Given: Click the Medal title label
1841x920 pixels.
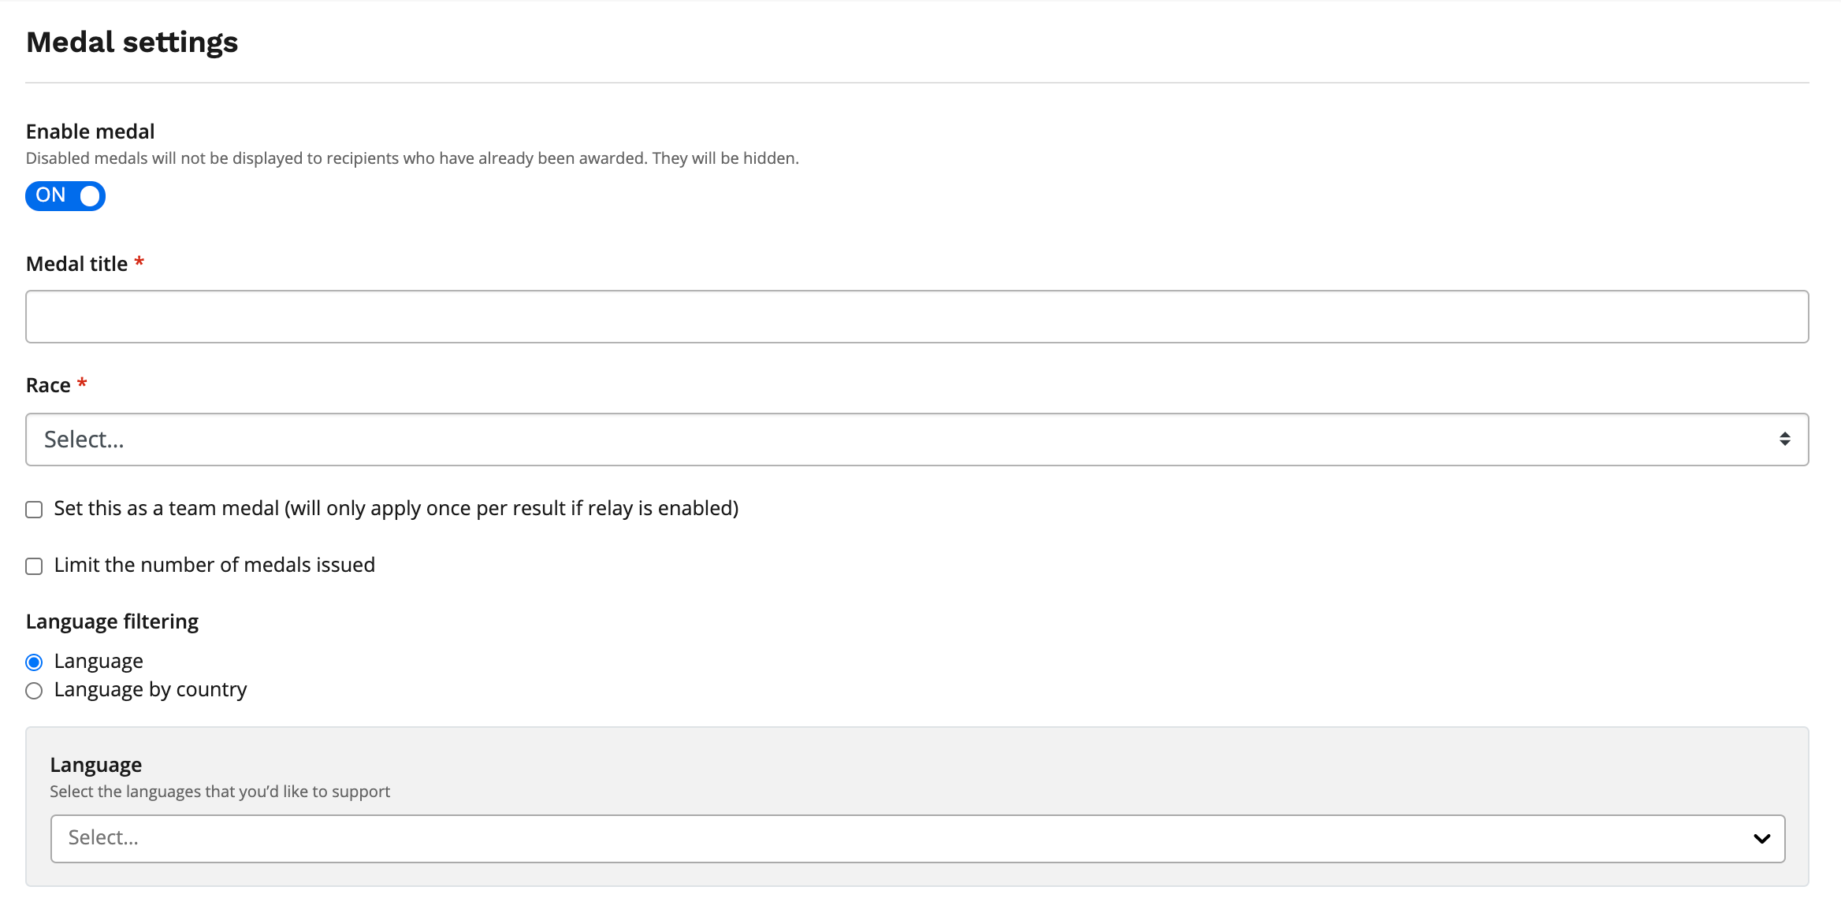Looking at the screenshot, I should 76,264.
